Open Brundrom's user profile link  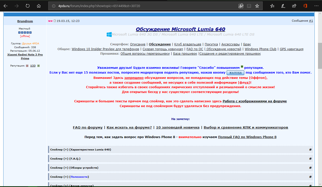[25, 21]
